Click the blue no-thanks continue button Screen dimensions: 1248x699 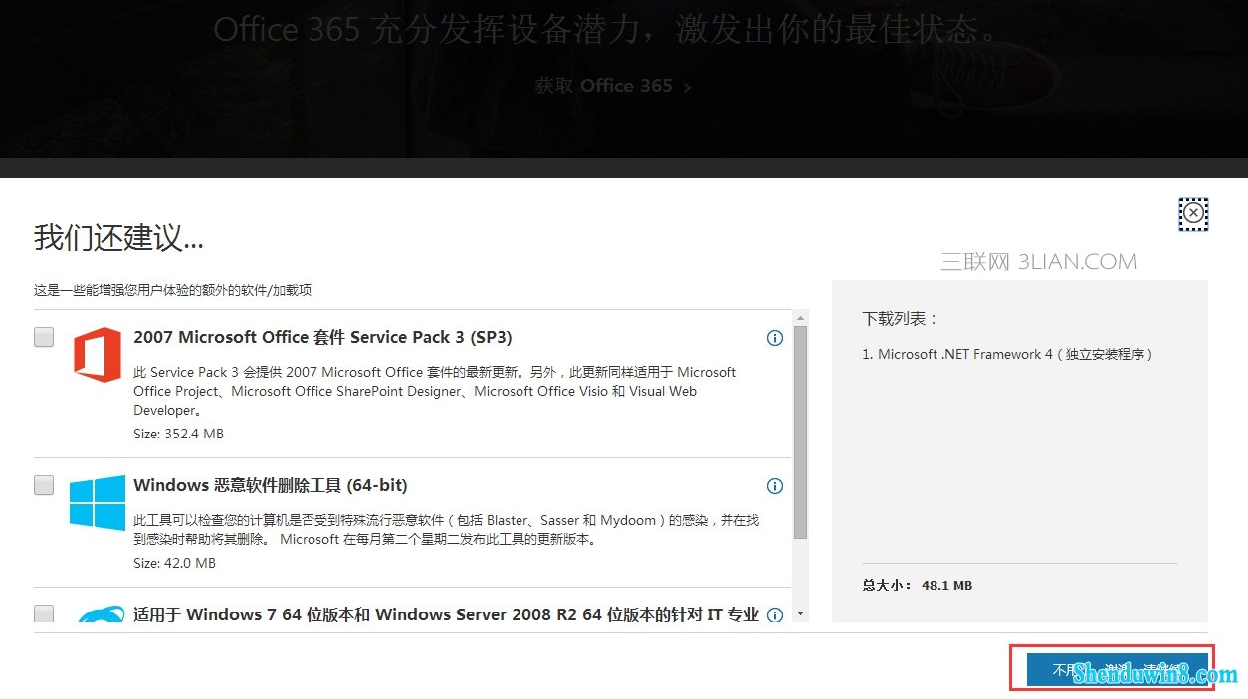point(1118,669)
